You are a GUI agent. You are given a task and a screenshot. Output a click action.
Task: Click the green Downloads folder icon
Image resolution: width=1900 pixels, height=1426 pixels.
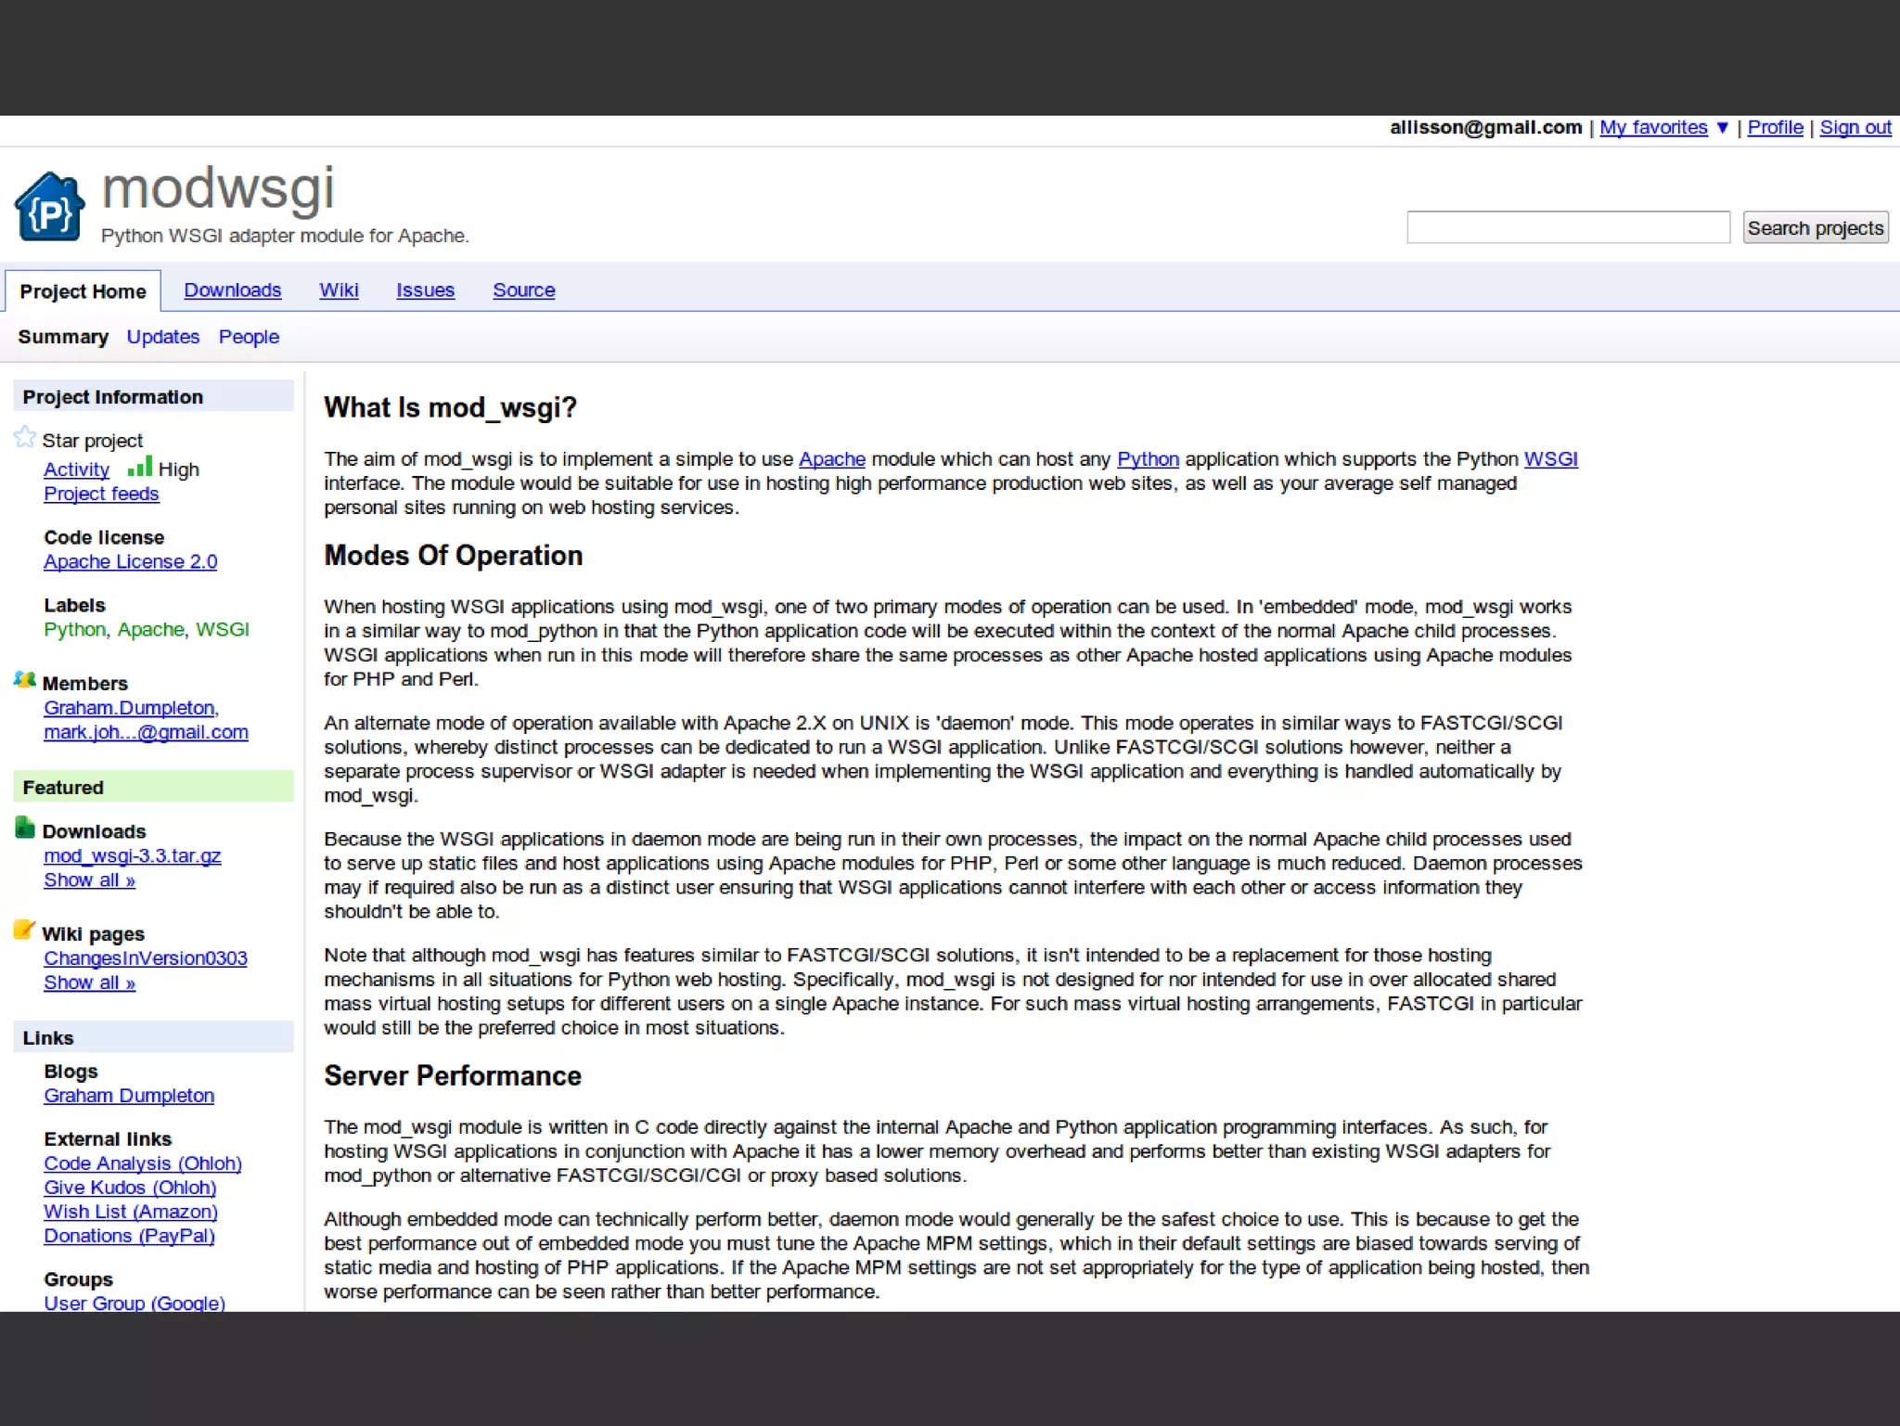(25, 829)
